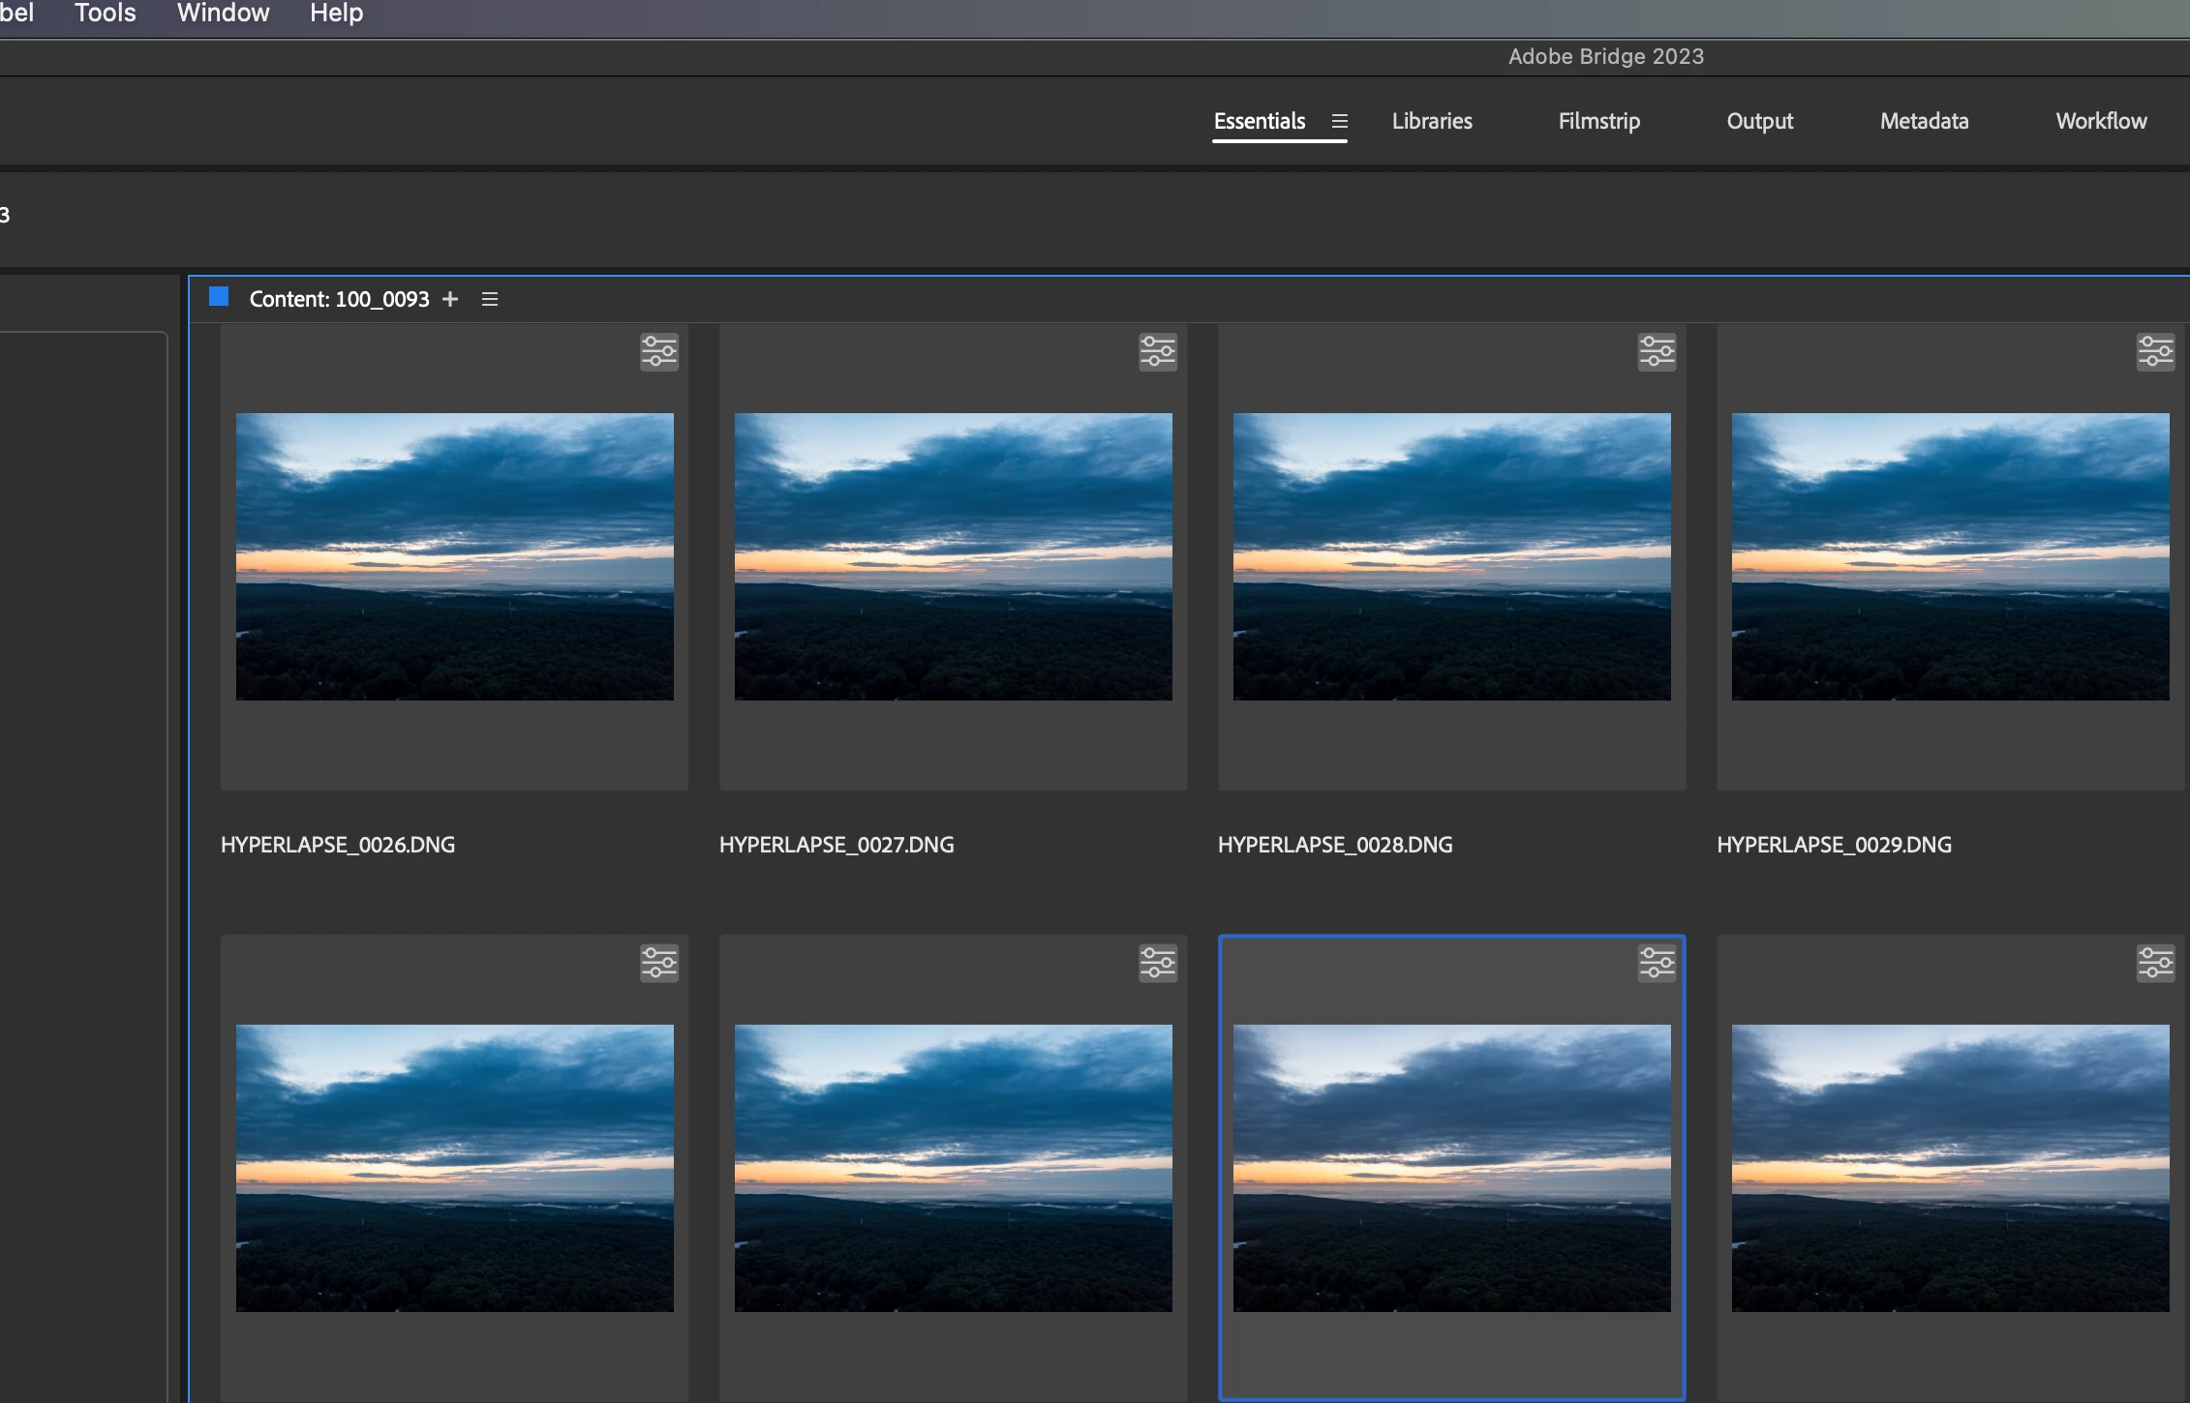Switch to Libraries workspace
The width and height of the screenshot is (2190, 1403).
pyautogui.click(x=1431, y=121)
